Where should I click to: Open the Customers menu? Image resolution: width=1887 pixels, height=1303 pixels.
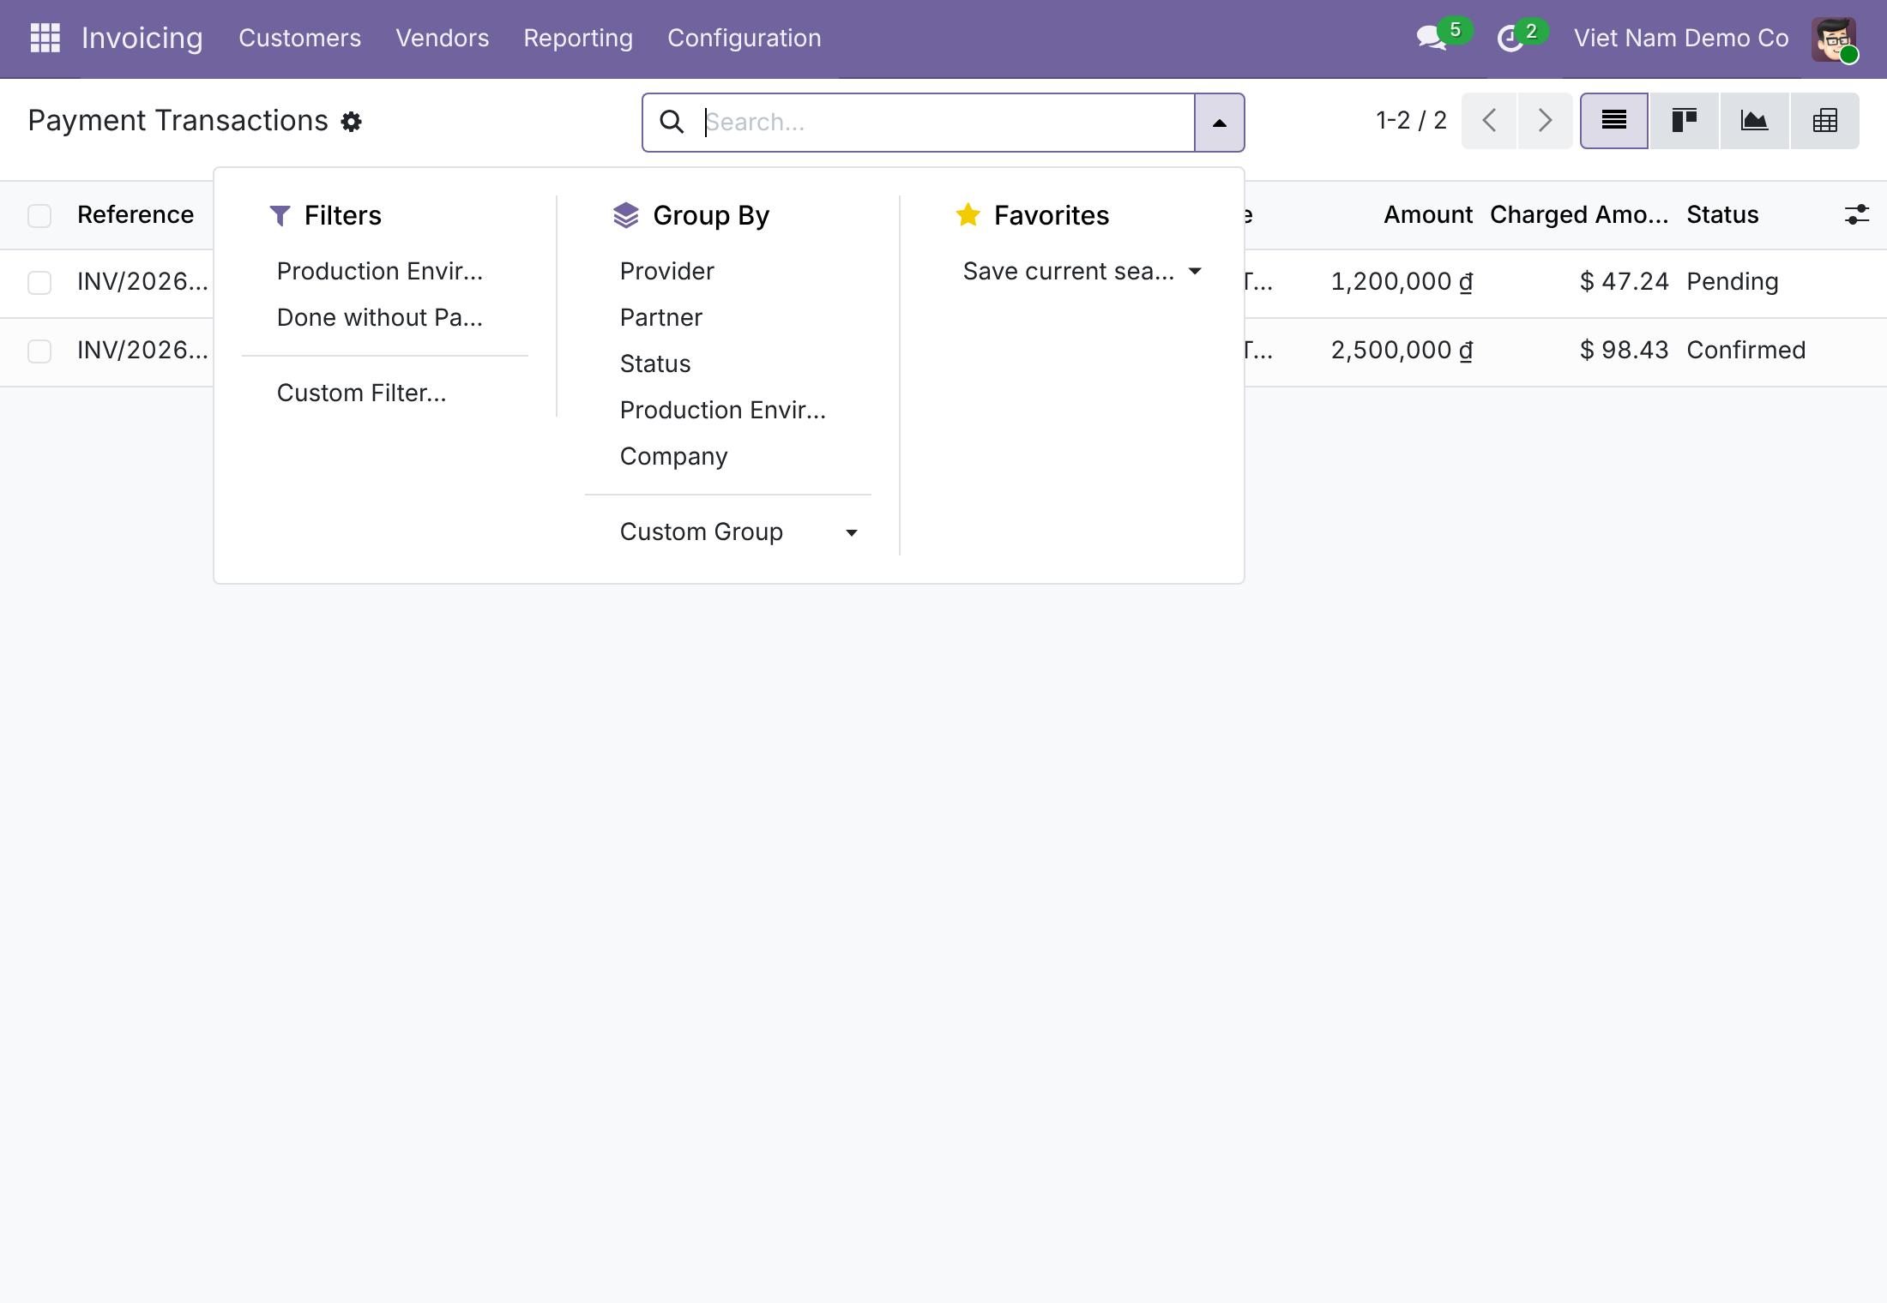(299, 39)
